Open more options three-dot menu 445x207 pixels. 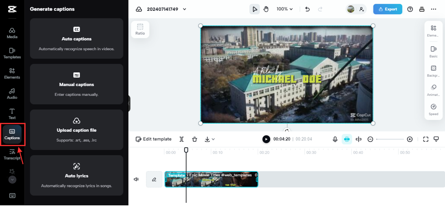(x=434, y=9)
